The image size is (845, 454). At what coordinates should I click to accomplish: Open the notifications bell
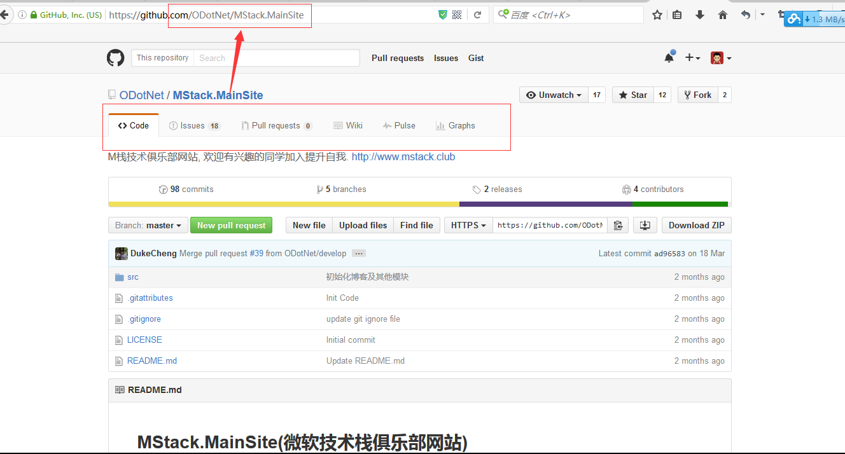tap(669, 57)
